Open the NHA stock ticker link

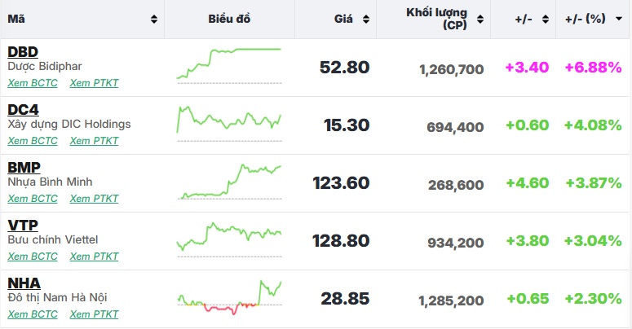pyautogui.click(x=24, y=283)
